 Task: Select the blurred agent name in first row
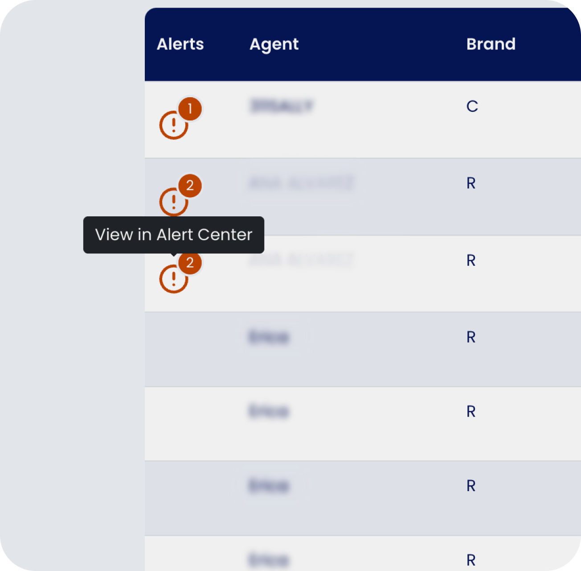pyautogui.click(x=282, y=106)
